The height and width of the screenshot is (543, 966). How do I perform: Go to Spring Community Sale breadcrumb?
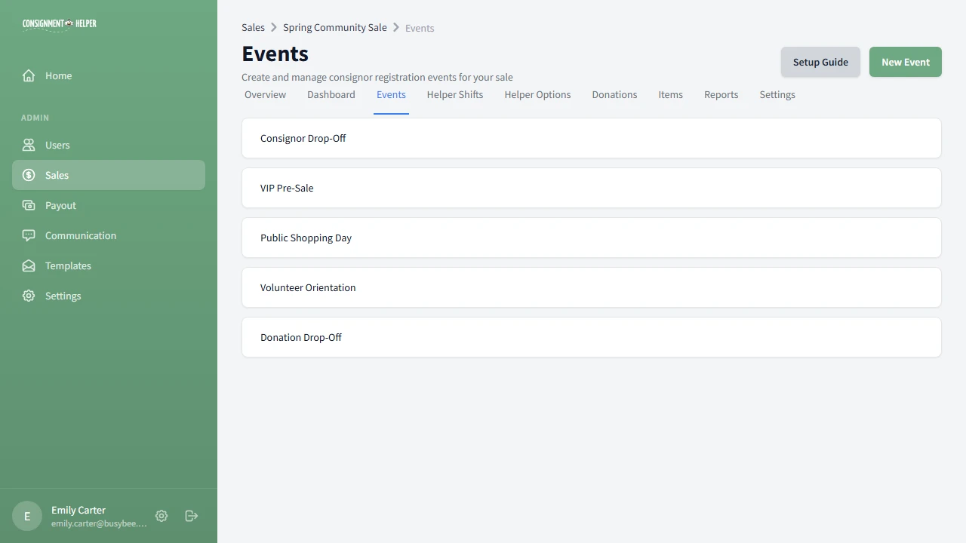[x=334, y=27]
